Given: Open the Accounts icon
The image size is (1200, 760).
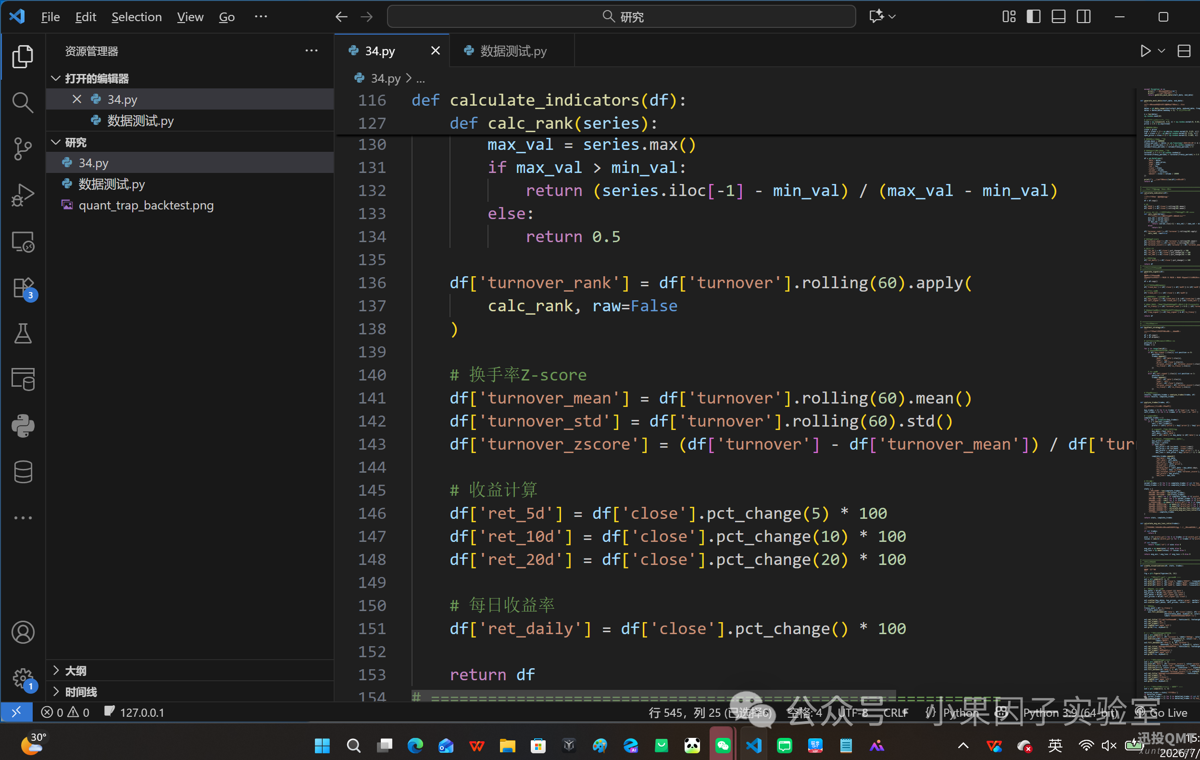Looking at the screenshot, I should (x=23, y=632).
